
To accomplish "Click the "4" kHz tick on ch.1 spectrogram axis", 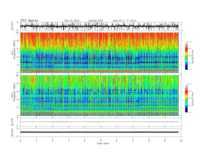I will [x=18, y=57].
